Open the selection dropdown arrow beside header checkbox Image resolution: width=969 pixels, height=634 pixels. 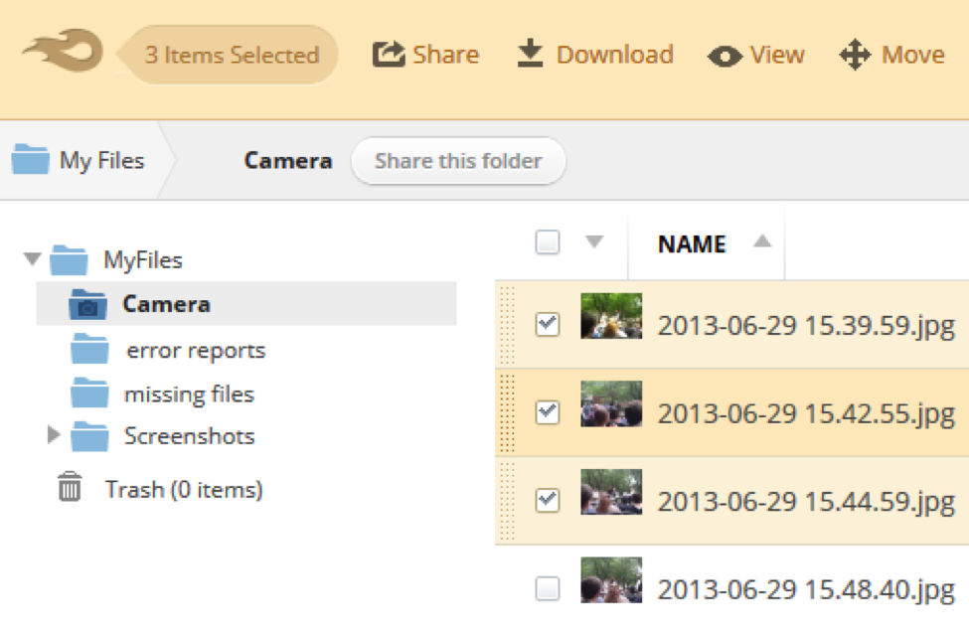pyautogui.click(x=593, y=241)
